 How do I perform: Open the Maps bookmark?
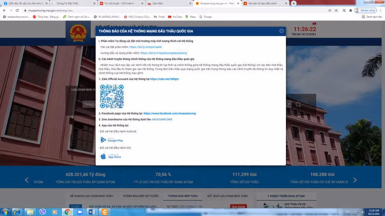coord(190,17)
